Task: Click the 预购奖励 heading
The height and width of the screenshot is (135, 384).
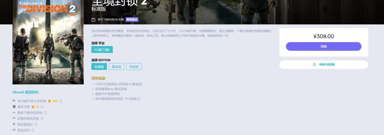Action: (x=98, y=78)
